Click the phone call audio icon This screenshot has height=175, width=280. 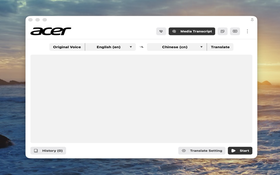[x=161, y=31]
